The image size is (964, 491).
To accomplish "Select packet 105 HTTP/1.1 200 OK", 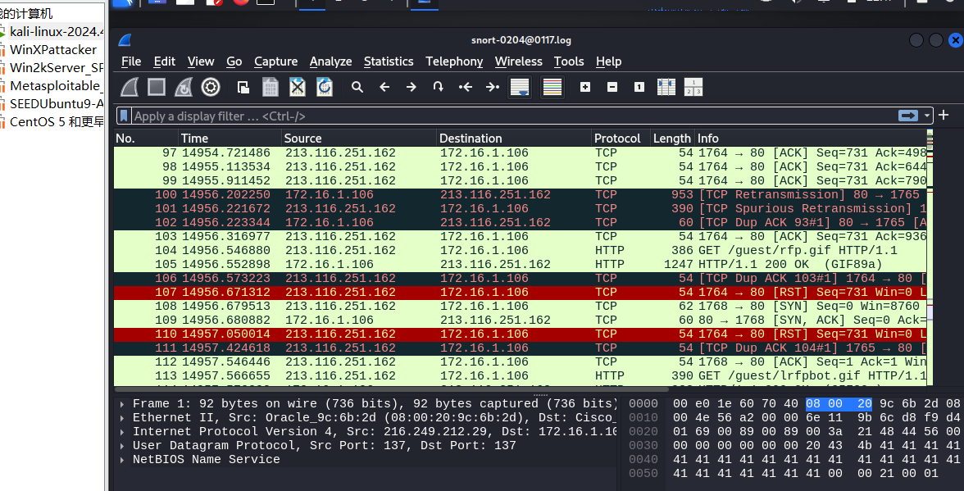I will [x=520, y=264].
